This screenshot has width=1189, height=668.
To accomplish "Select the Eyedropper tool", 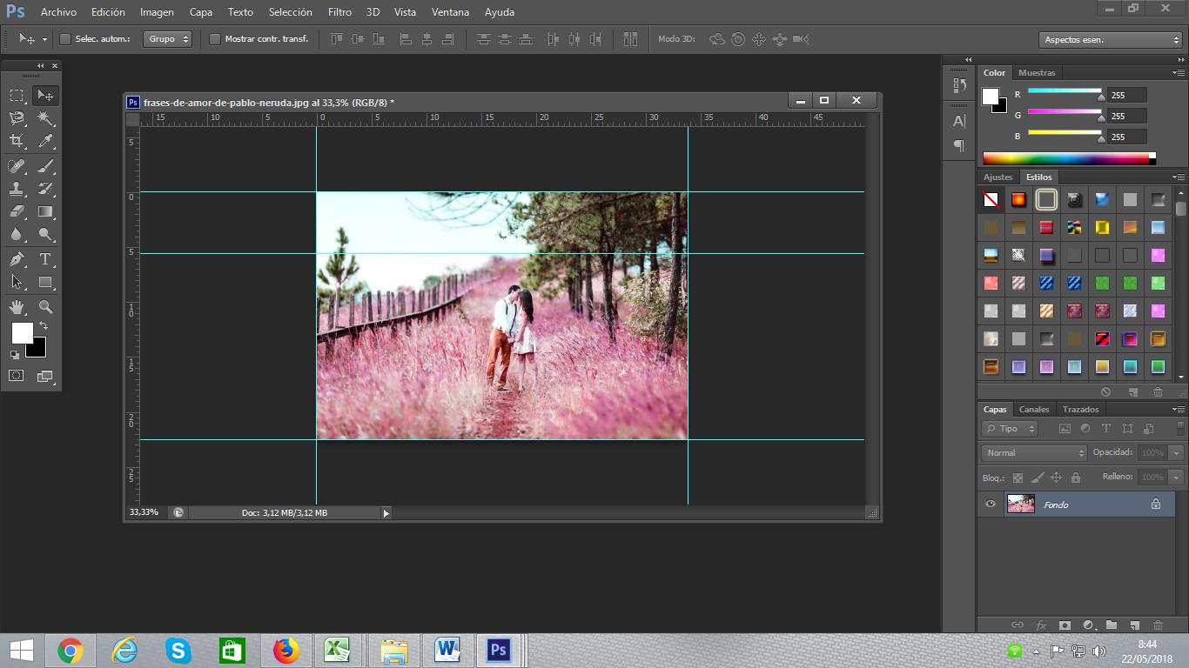I will (x=45, y=141).
